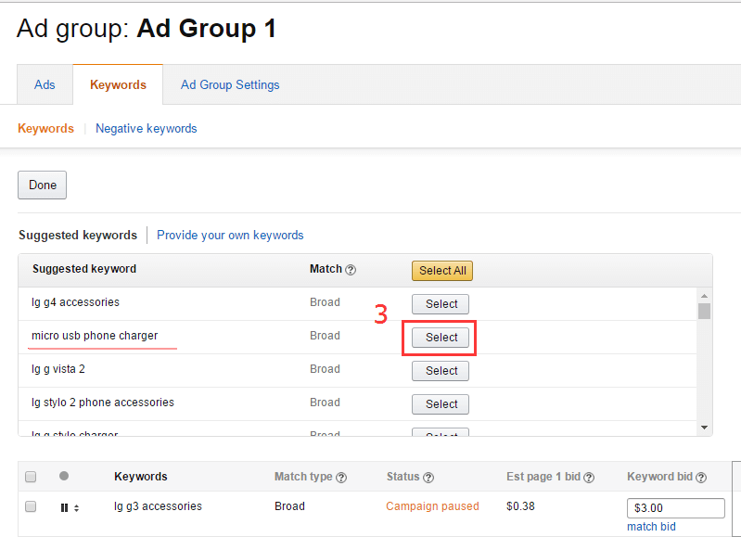Open the Ad Group Settings tab
Screen dimensions: 741x537
230,84
